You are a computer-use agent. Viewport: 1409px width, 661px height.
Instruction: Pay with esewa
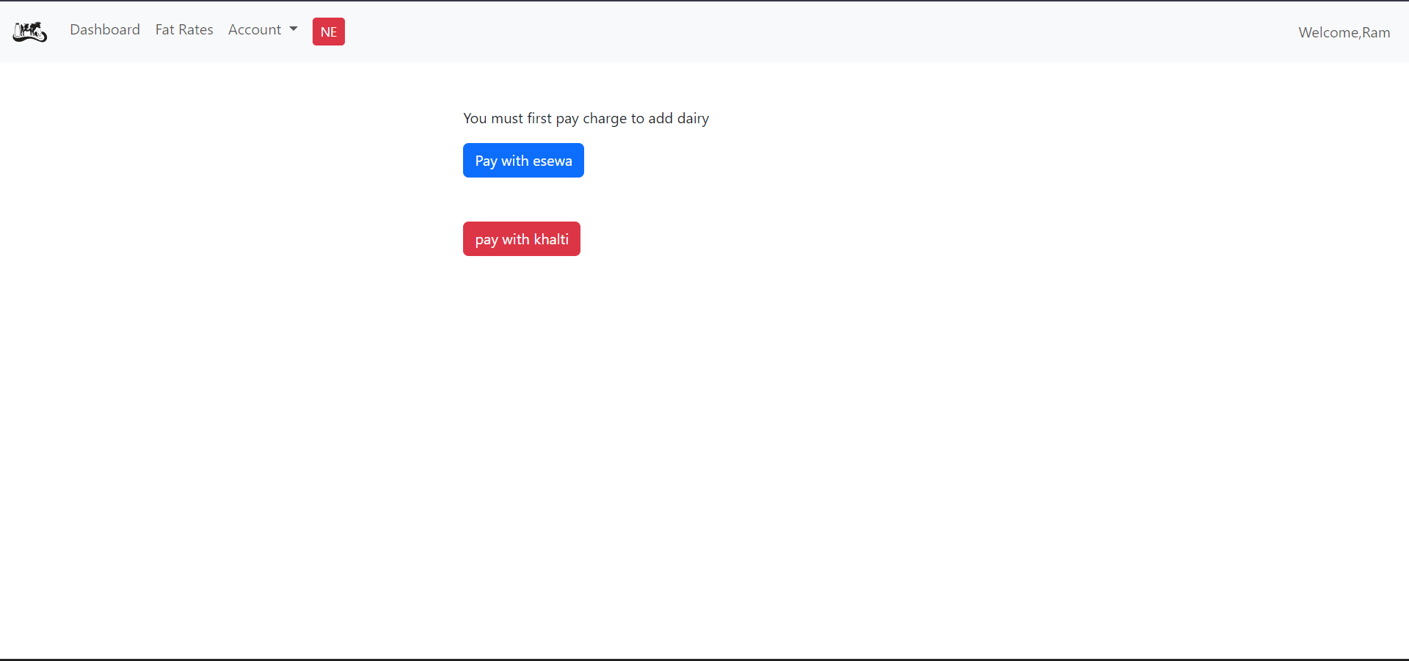tap(523, 161)
